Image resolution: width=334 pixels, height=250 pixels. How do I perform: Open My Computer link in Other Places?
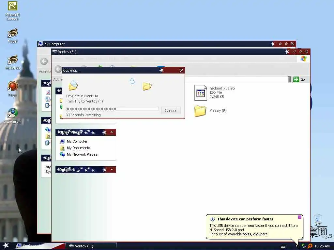(77, 141)
